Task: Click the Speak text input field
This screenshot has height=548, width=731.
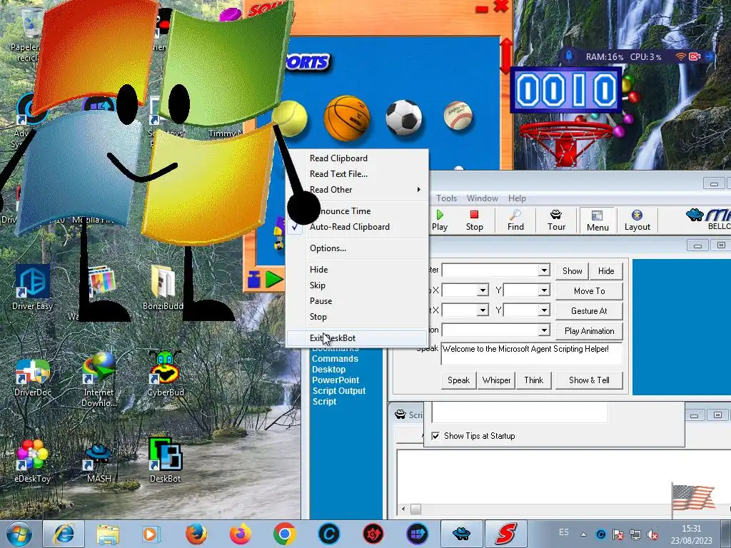Action: [x=531, y=354]
